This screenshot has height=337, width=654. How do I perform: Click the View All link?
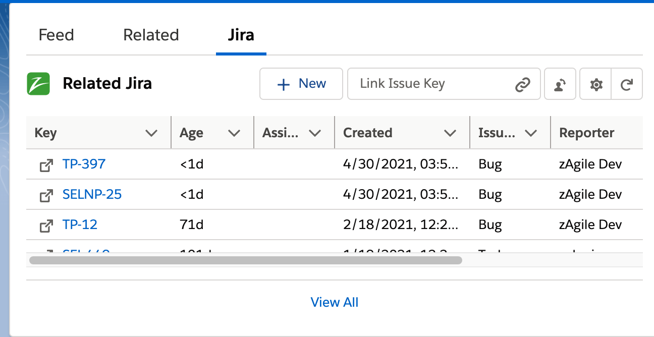pyautogui.click(x=335, y=302)
